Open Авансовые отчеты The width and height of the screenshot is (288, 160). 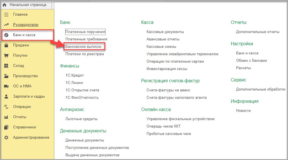(163, 39)
